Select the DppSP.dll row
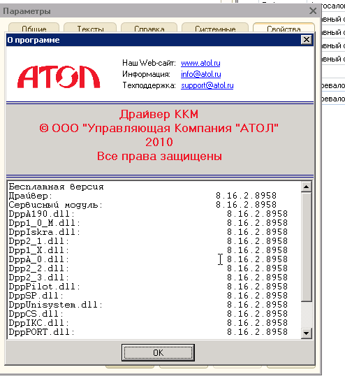The image size is (345, 381). pyautogui.click(x=148, y=296)
